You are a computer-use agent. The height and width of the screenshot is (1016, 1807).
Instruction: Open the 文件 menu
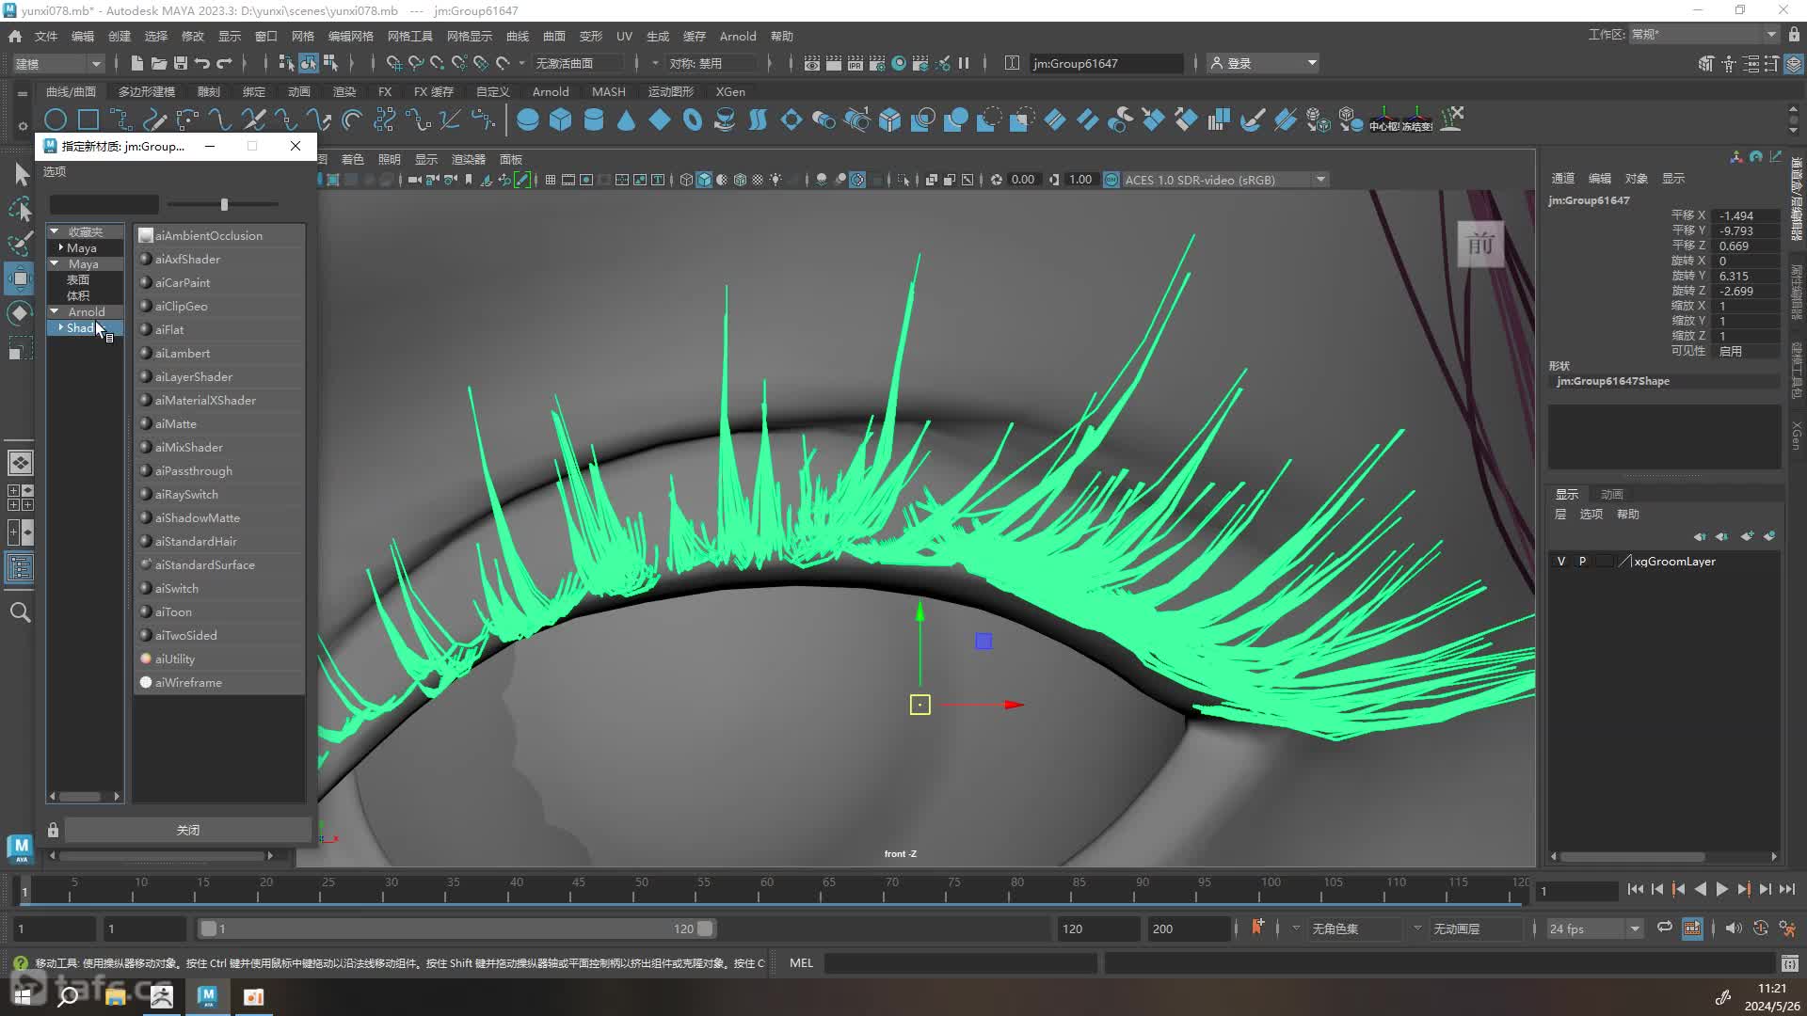tap(46, 36)
